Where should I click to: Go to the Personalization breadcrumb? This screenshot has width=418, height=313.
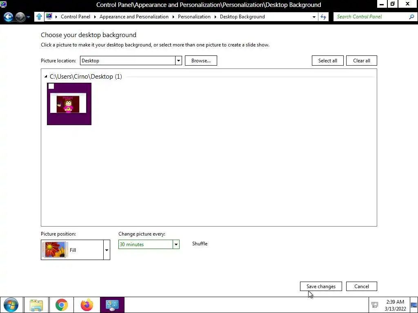tap(194, 16)
